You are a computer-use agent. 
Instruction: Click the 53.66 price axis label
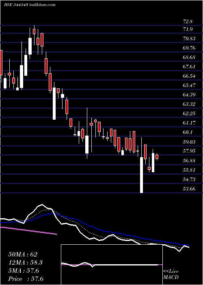click(x=189, y=189)
